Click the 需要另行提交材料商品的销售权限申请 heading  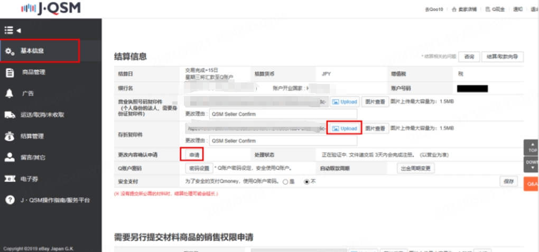coord(184,237)
